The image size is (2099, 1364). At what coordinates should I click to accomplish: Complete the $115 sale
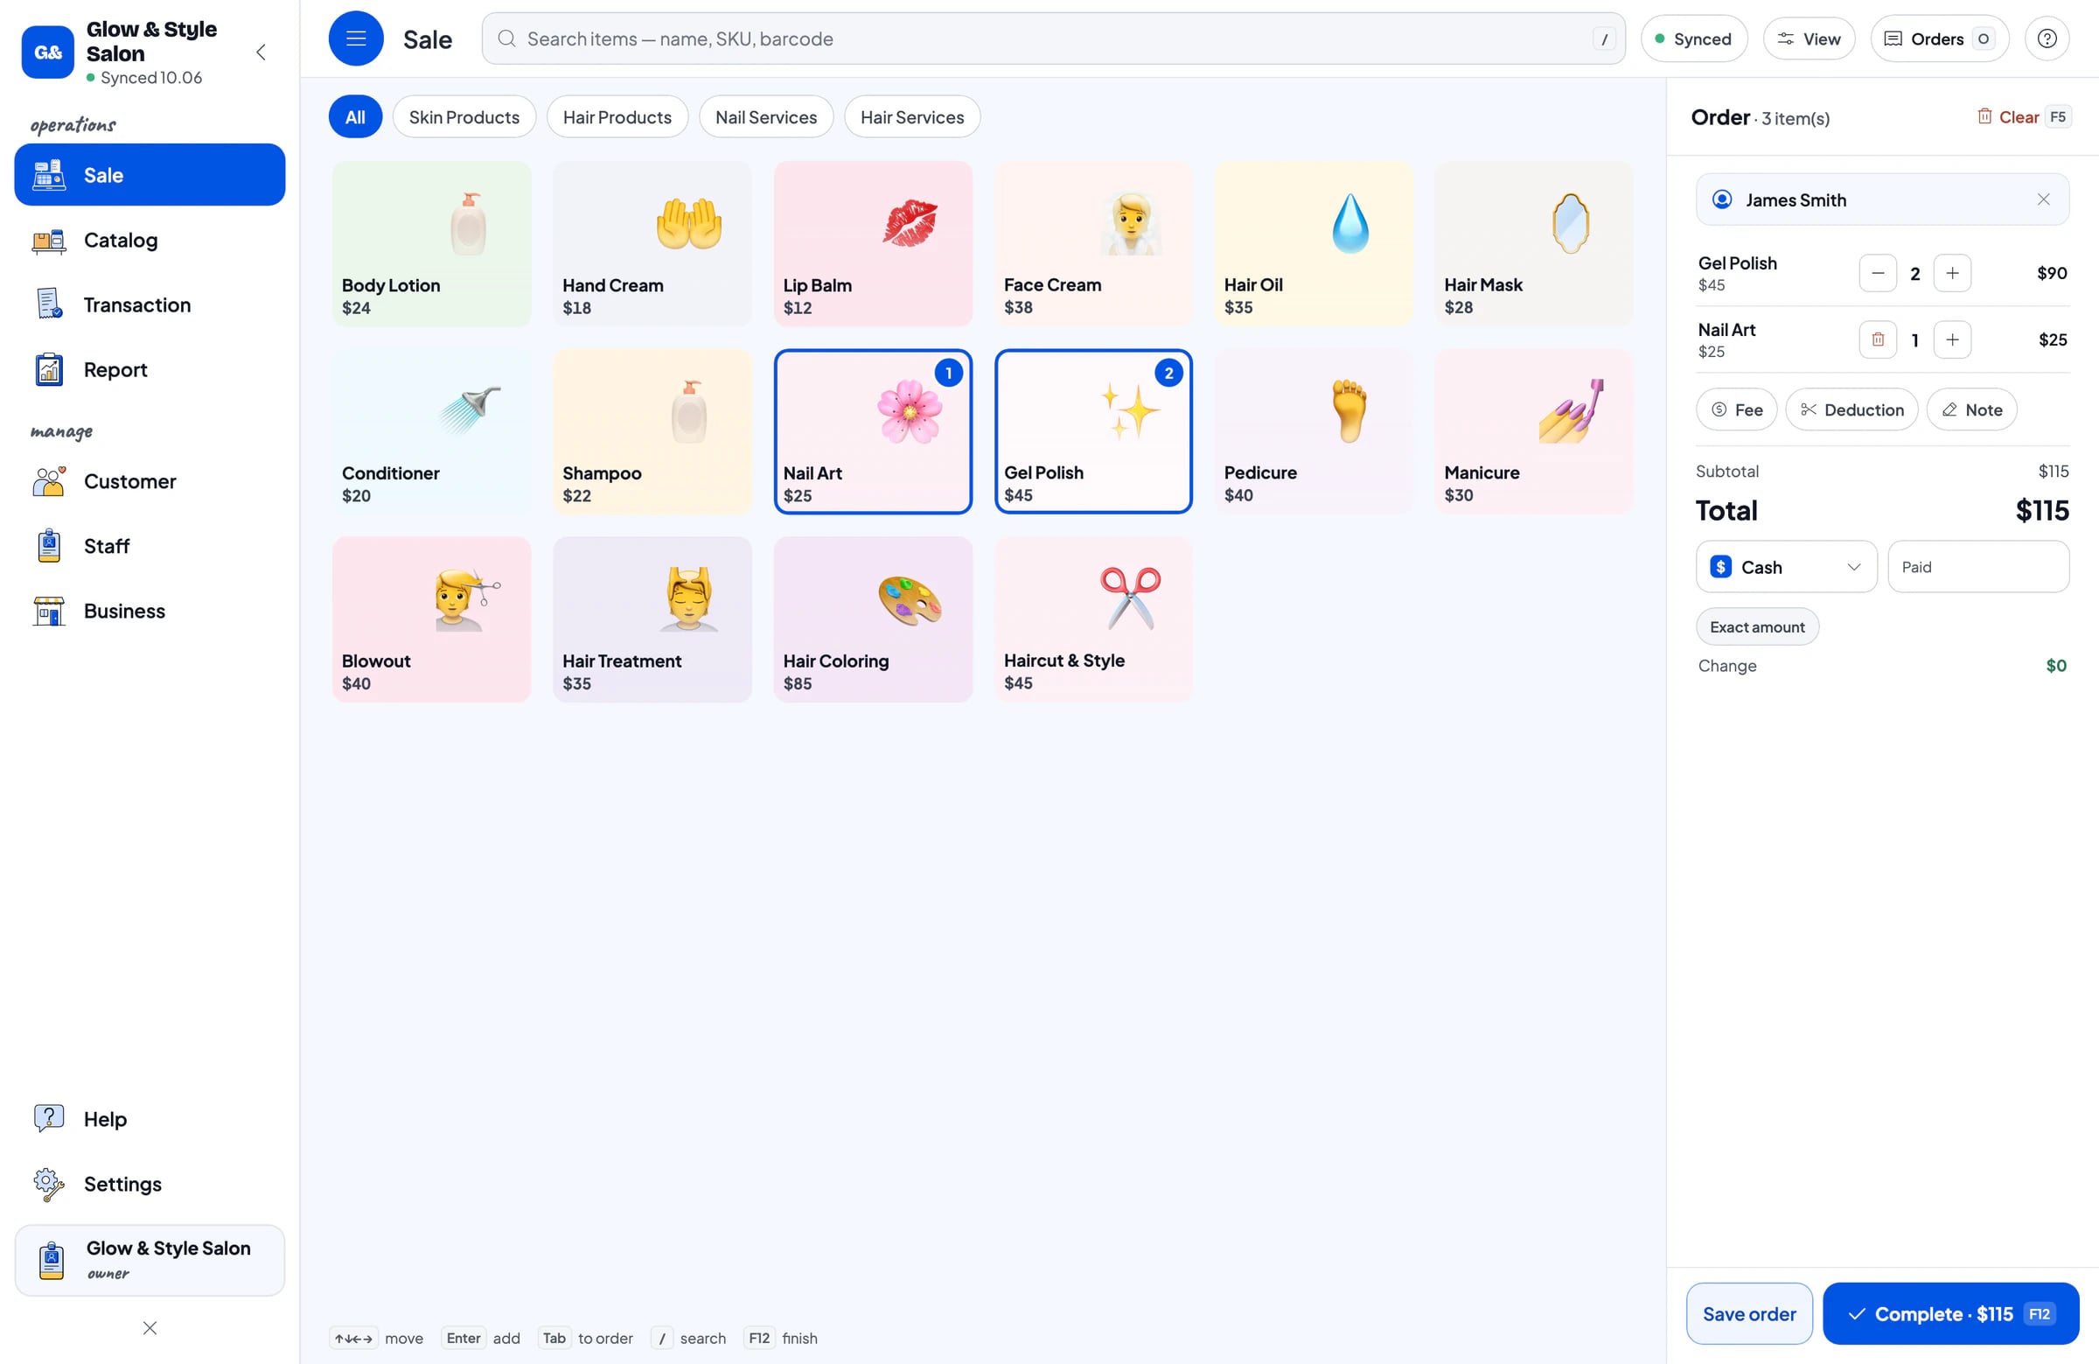pos(1950,1313)
